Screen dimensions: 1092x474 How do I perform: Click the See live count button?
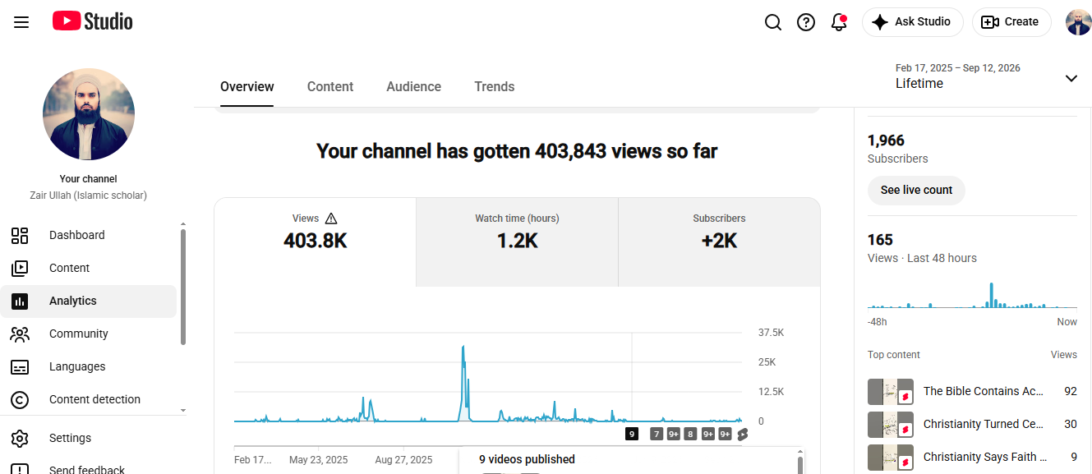click(x=916, y=190)
